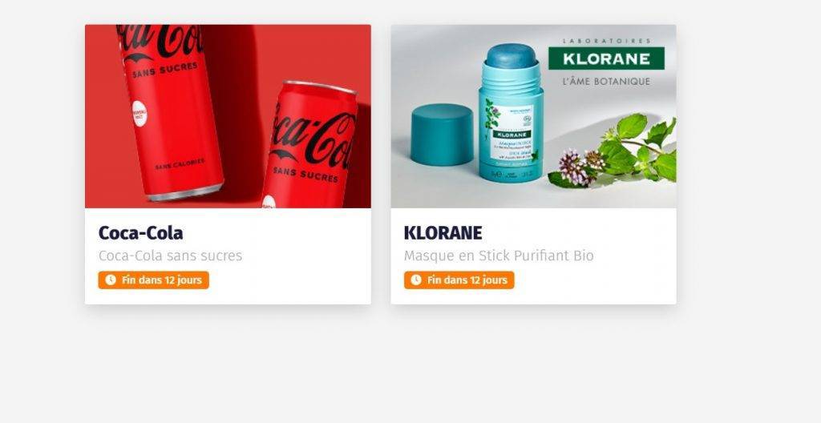
Task: Click 'SANS CALORIES' text on the left can
Action: [180, 164]
